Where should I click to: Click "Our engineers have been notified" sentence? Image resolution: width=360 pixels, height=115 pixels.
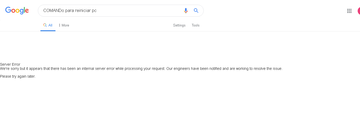click(x=194, y=69)
